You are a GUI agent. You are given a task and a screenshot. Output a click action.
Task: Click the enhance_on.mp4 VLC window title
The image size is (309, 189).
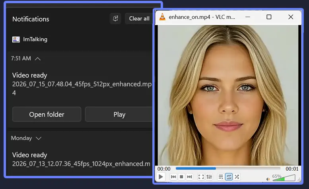[x=202, y=17]
